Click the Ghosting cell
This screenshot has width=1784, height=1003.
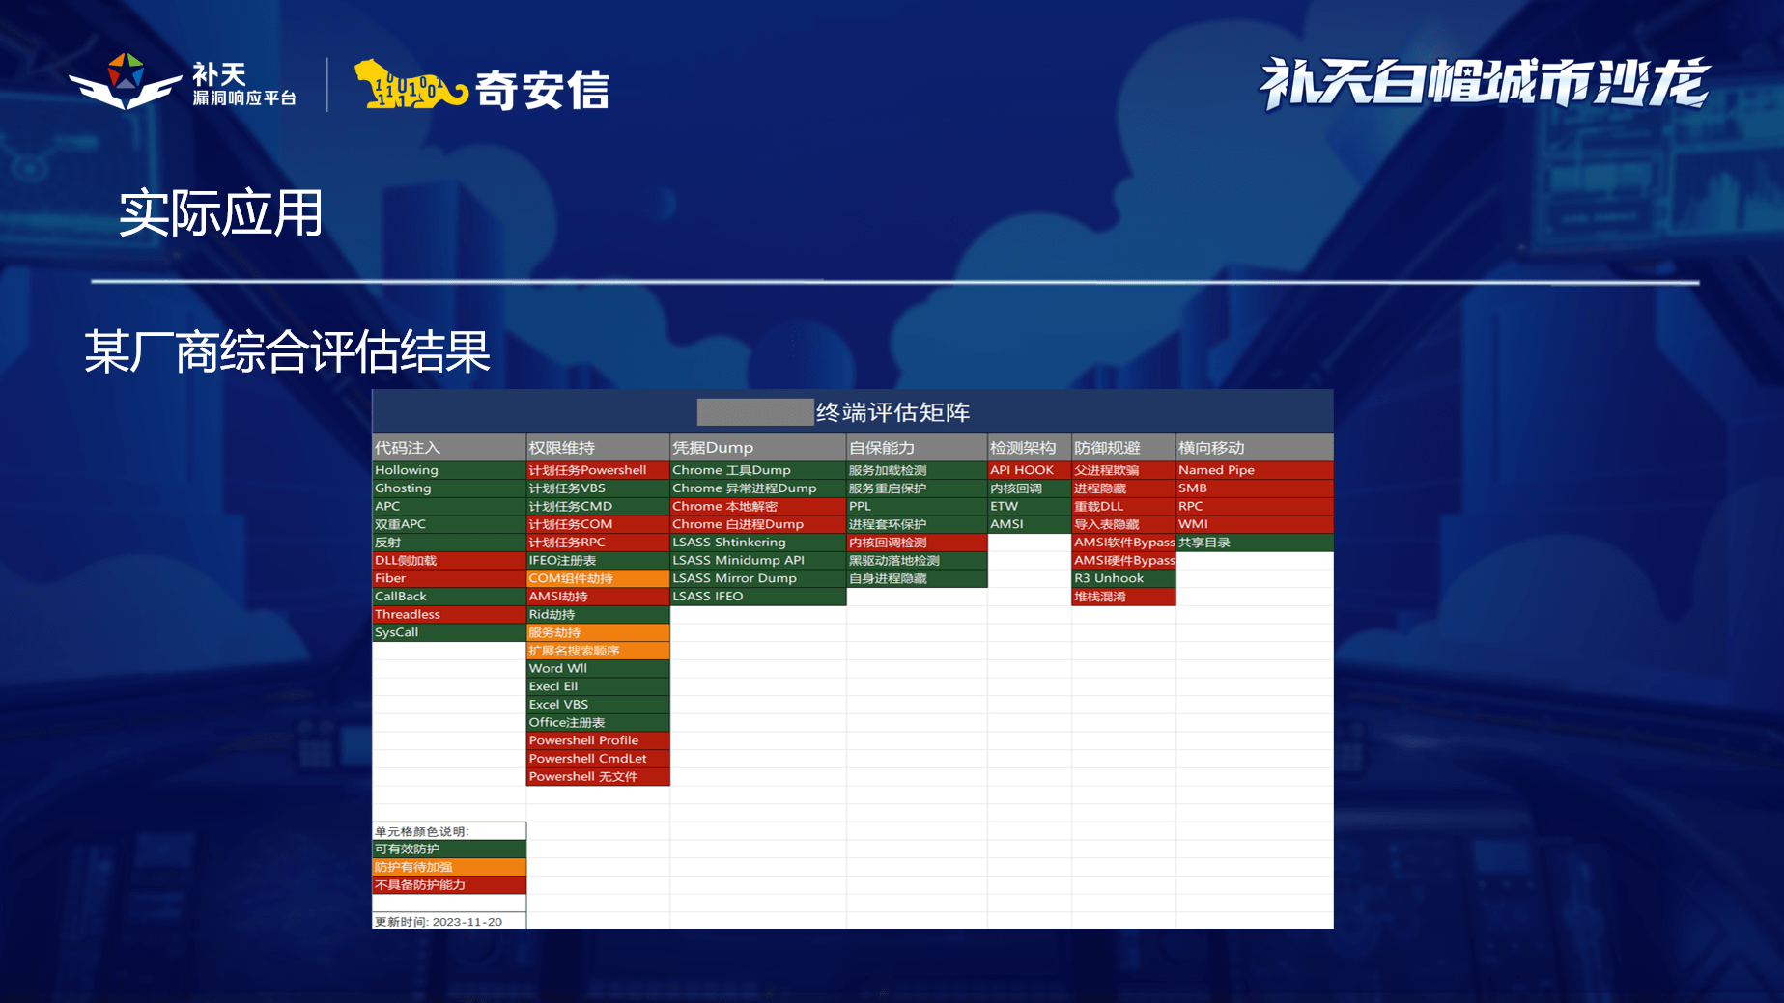click(x=449, y=488)
